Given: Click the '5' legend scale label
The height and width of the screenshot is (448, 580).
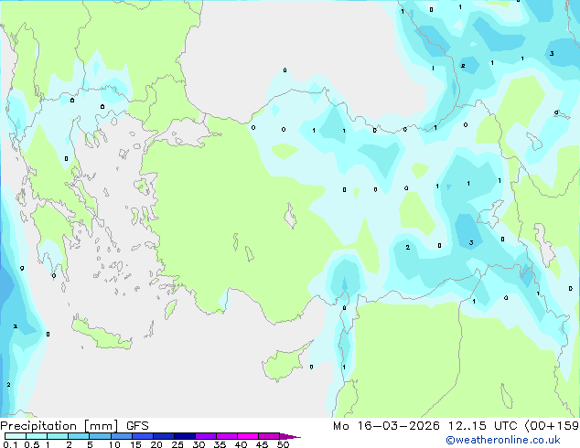Looking at the screenshot, I should pyautogui.click(x=90, y=444).
